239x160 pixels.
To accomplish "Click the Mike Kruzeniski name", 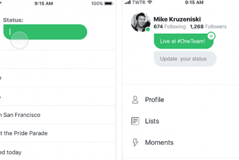I will tap(177, 20).
